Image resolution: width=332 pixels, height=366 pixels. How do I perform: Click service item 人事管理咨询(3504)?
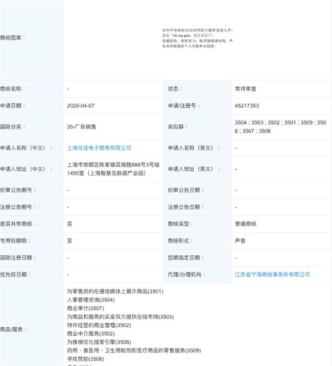[91, 300]
